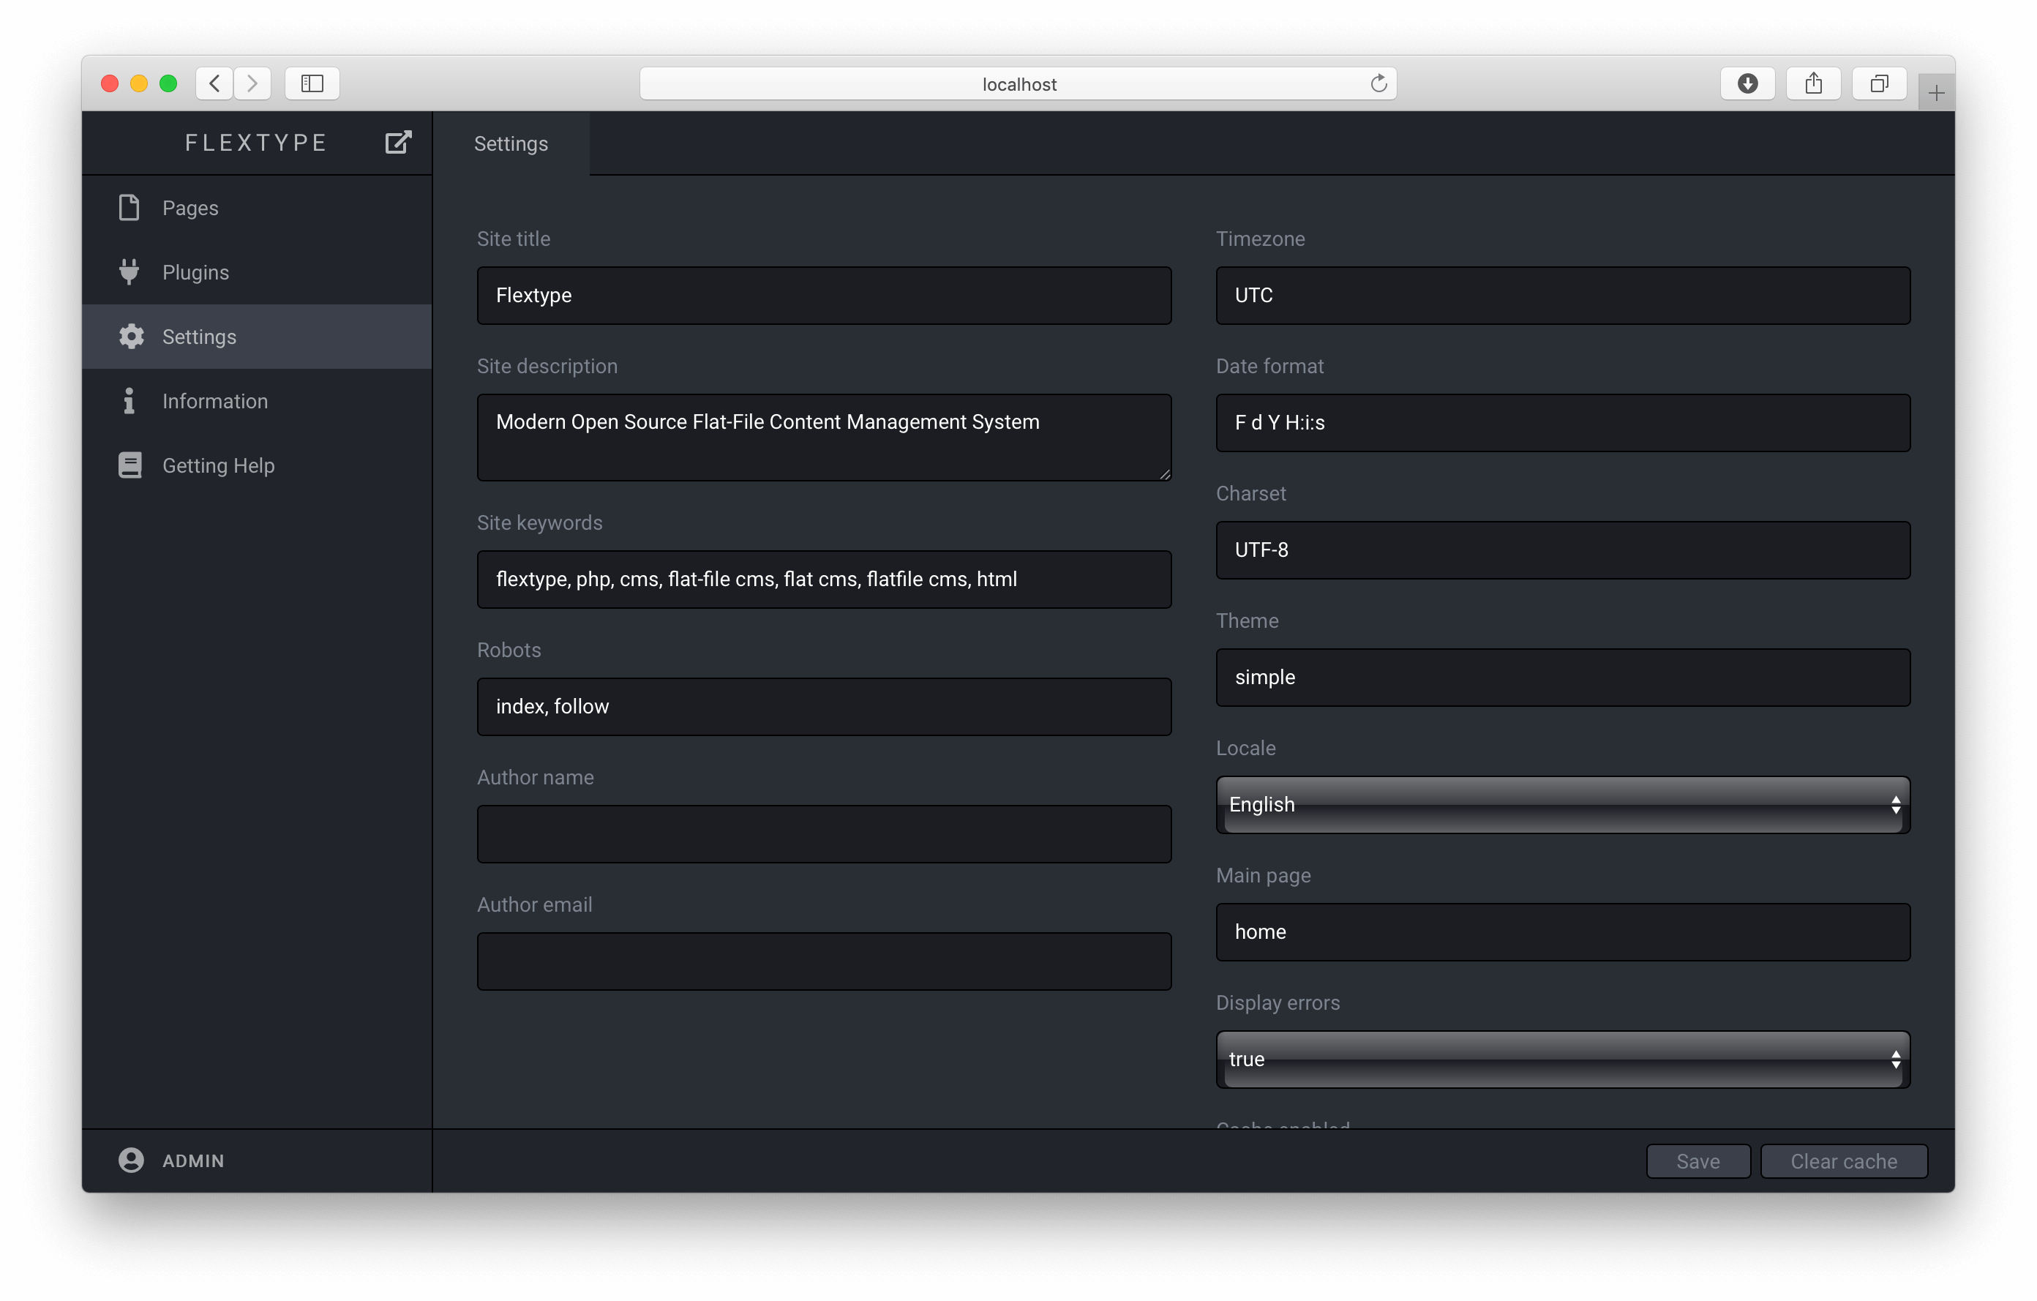Reload the page using the refresh icon

click(x=1378, y=83)
